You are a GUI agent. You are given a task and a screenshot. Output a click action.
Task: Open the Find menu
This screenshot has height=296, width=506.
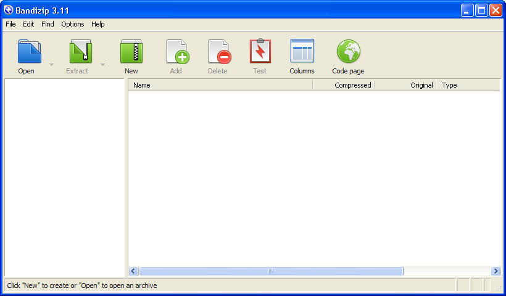(48, 24)
